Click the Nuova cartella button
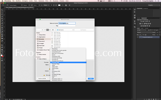Viewport: 161px width, 100px height. pos(42,78)
